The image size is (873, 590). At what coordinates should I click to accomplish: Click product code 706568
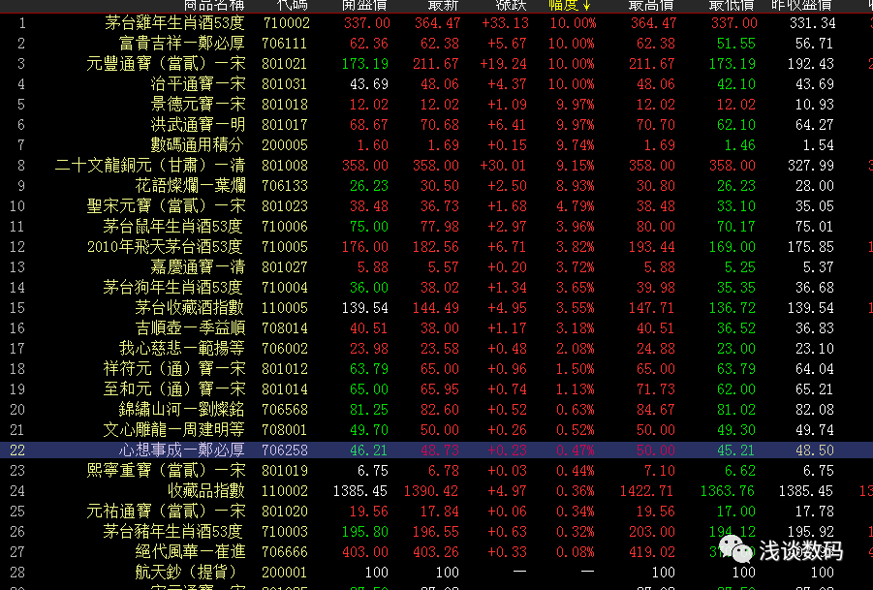(x=285, y=410)
